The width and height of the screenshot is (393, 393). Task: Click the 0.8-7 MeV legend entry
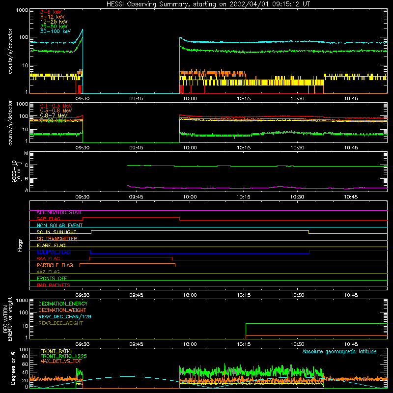tap(54, 115)
